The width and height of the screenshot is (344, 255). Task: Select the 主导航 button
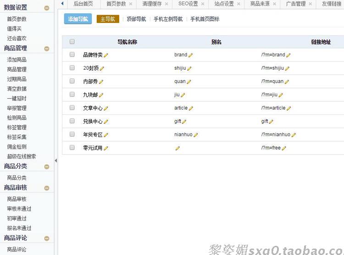tap(108, 19)
